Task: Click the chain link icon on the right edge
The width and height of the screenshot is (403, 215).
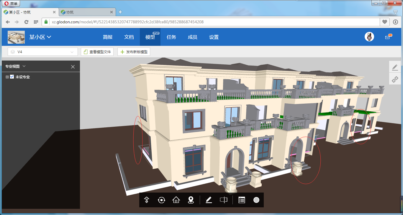Action: click(x=395, y=79)
